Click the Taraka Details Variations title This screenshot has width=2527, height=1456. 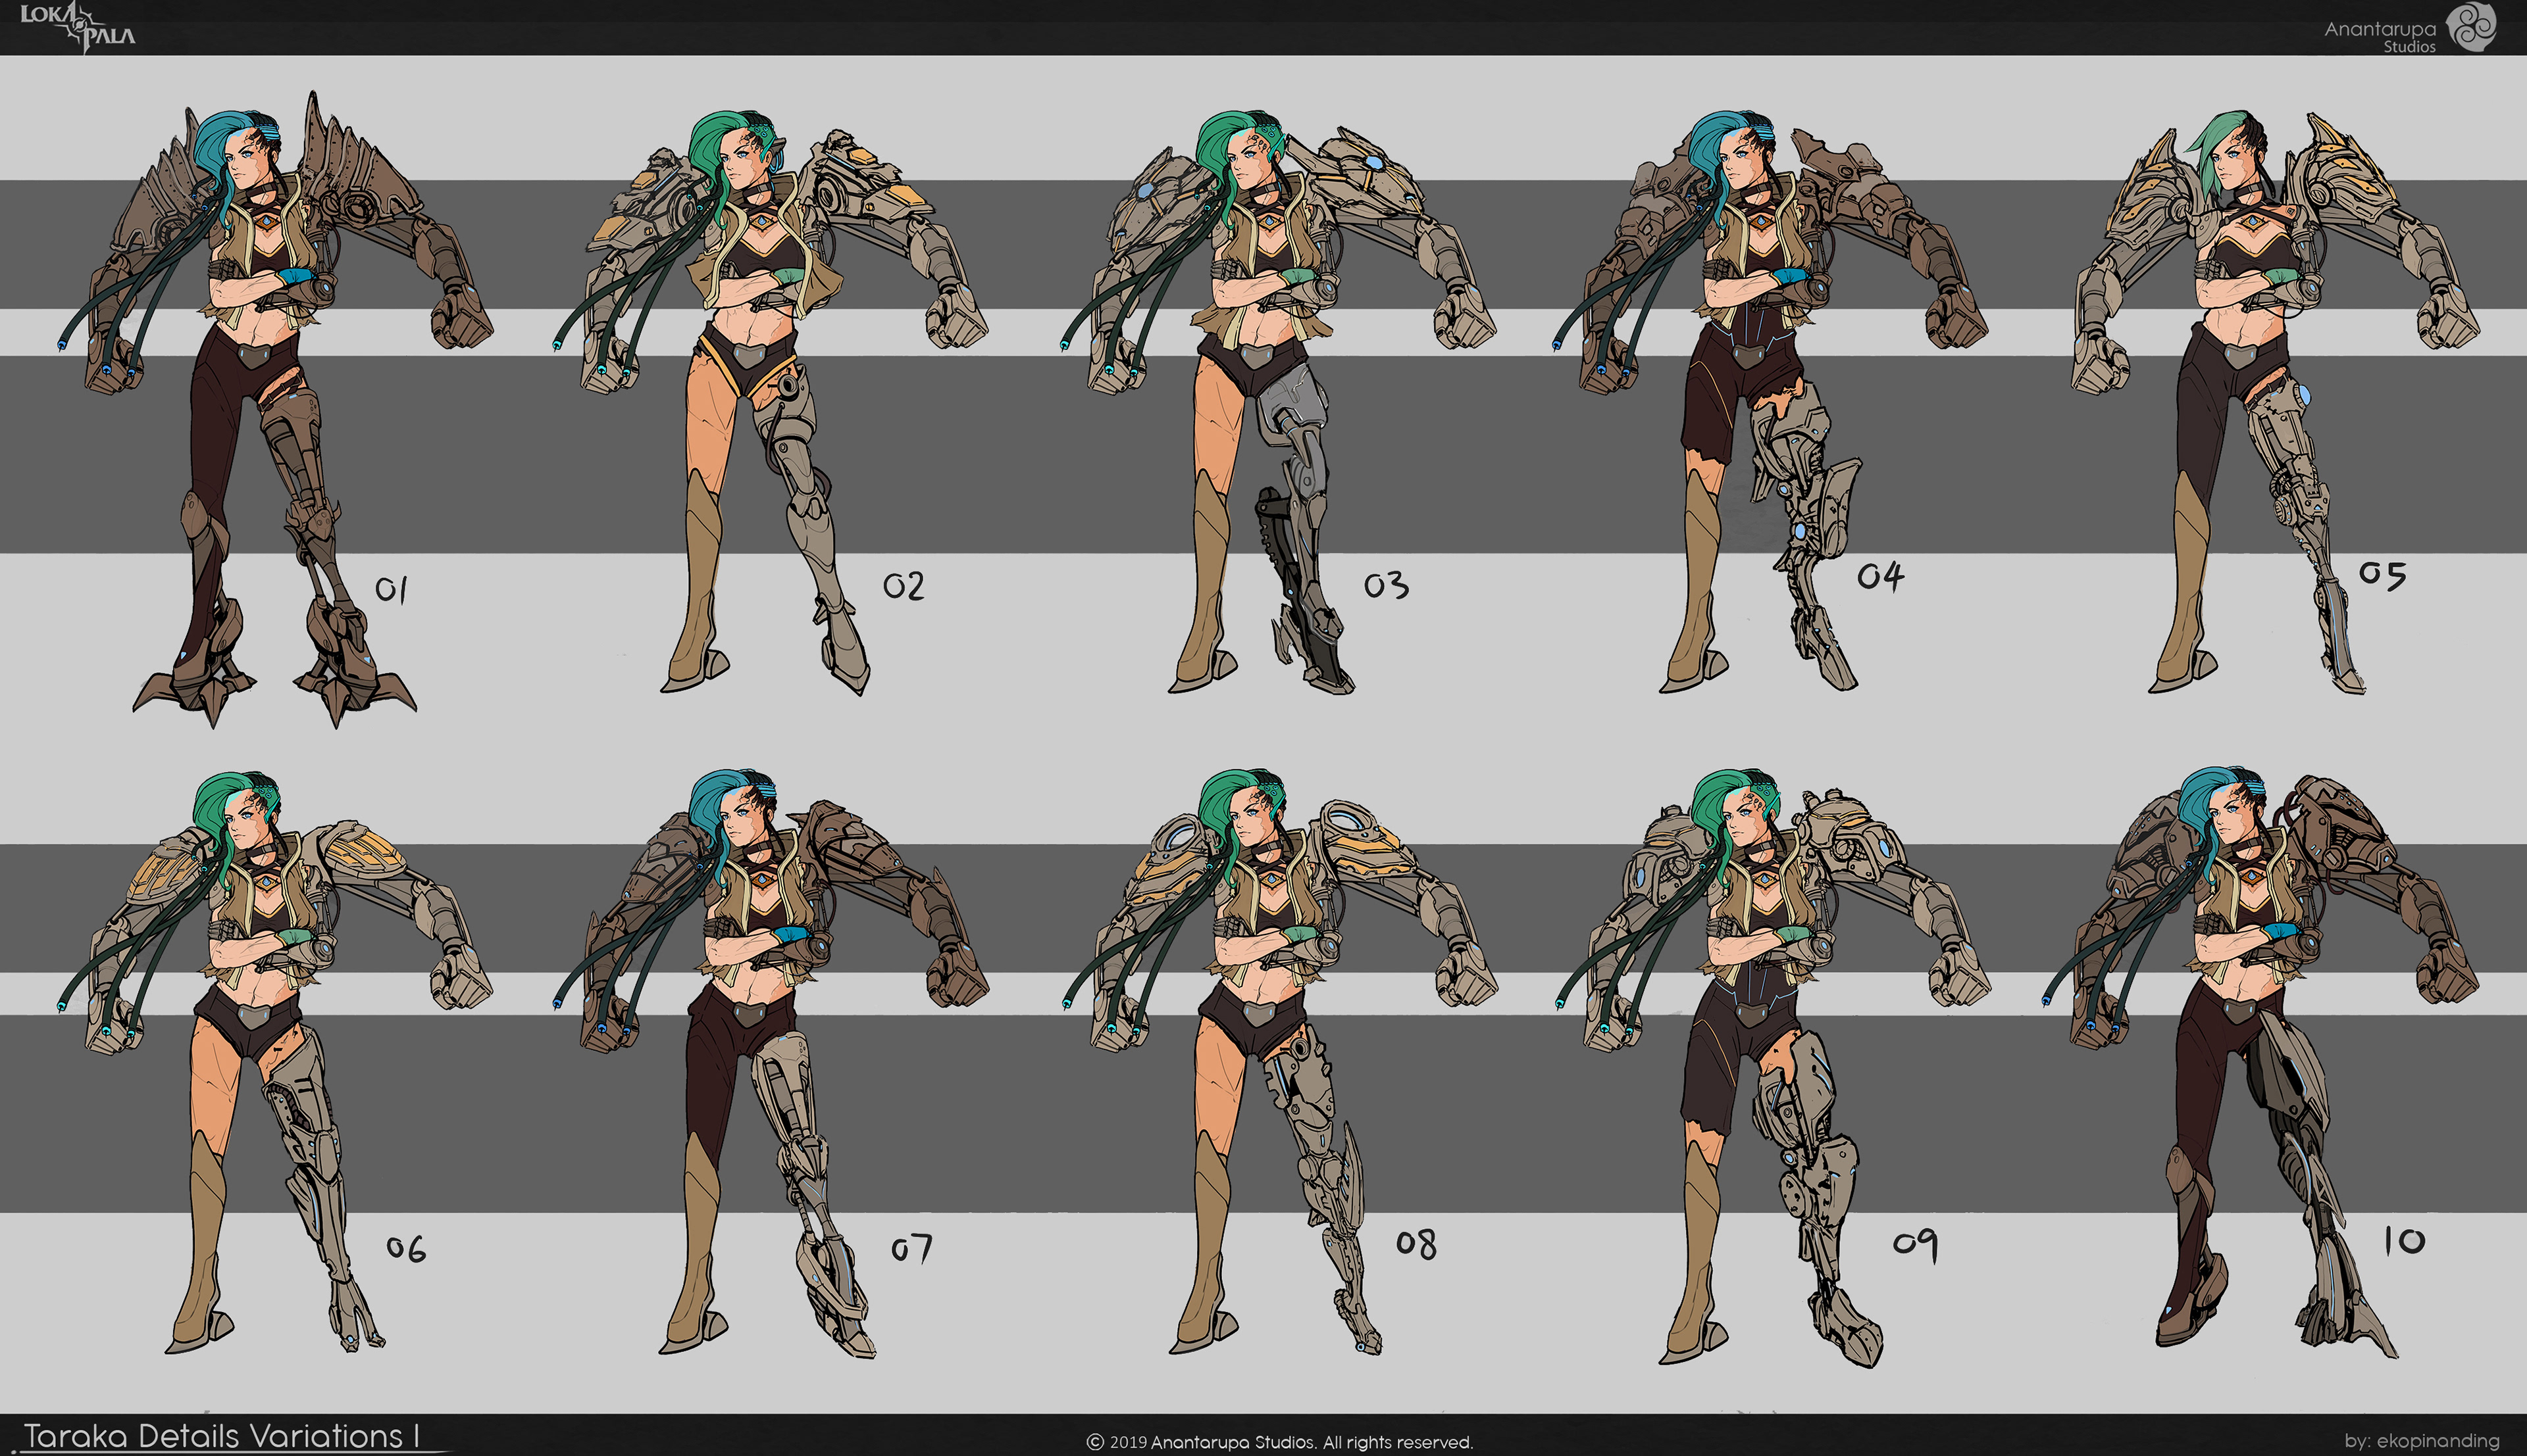[222, 1435]
